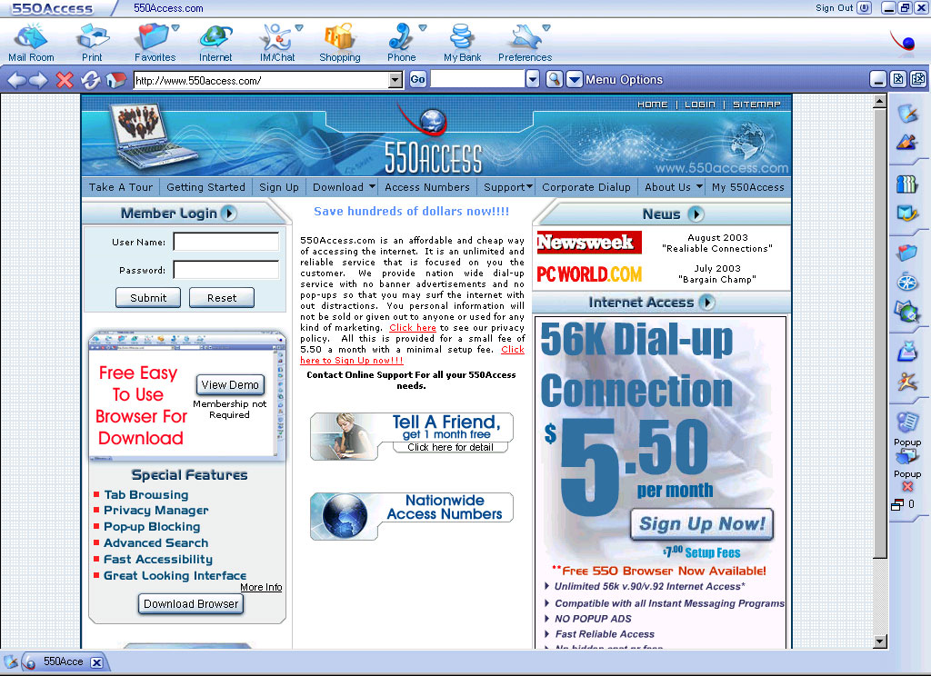Click the sidebar wheel icon

907,282
